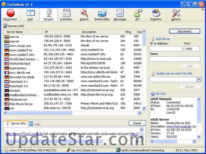
Task: Click the Servers (94) list icon
Action: pyautogui.click(x=5, y=26)
